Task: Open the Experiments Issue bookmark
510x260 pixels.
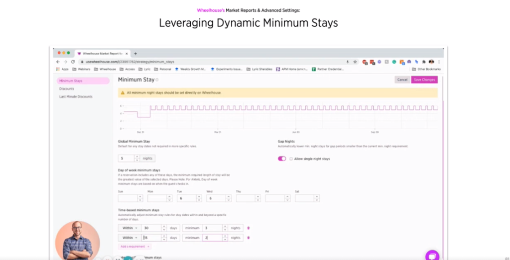Action: coord(227,69)
